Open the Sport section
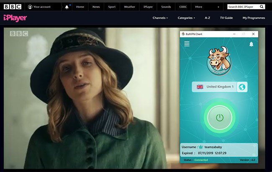 [x=112, y=7]
